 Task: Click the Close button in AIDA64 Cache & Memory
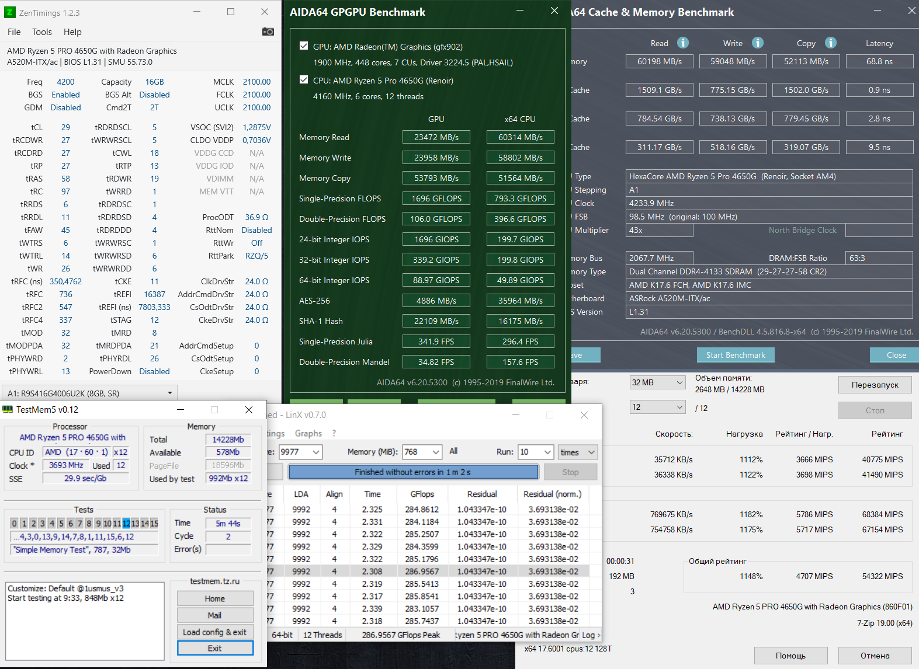pyautogui.click(x=896, y=355)
